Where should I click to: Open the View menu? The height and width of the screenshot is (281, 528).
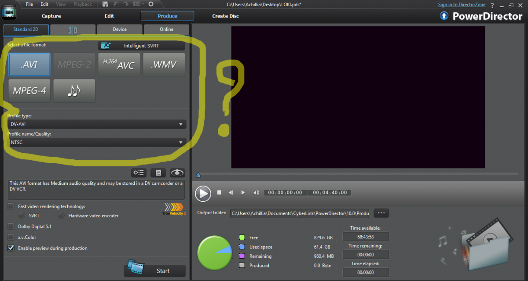(61, 4)
